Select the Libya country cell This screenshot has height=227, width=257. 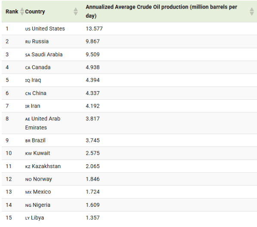coord(34,218)
